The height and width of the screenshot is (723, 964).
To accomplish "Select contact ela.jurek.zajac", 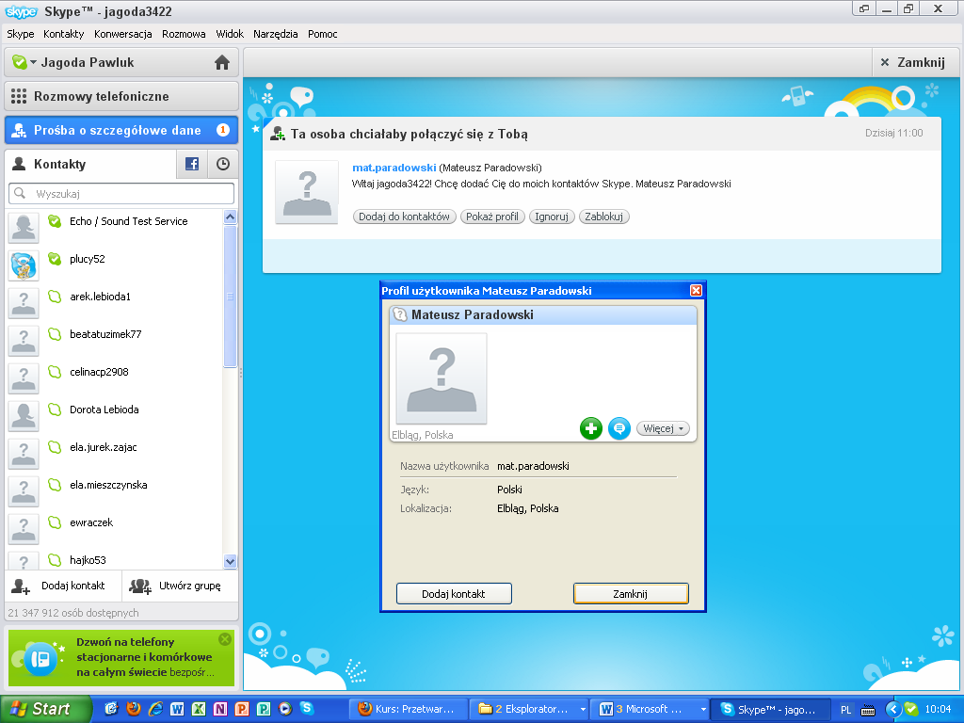I will pos(114,452).
